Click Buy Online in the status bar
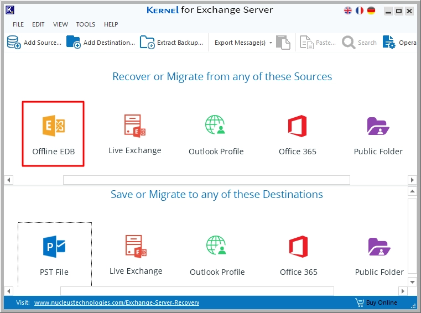This screenshot has width=421, height=313. pyautogui.click(x=382, y=302)
